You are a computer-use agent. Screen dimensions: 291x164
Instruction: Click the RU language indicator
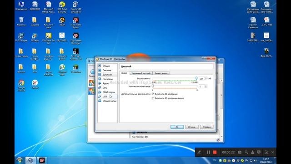coord(215,160)
